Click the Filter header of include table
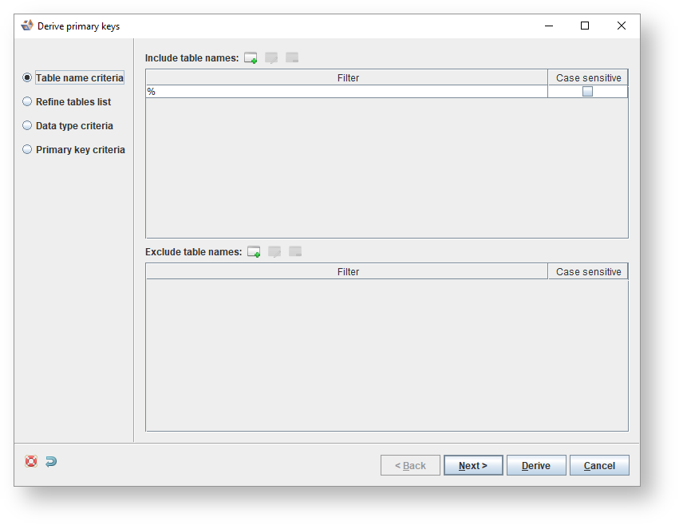 347,77
